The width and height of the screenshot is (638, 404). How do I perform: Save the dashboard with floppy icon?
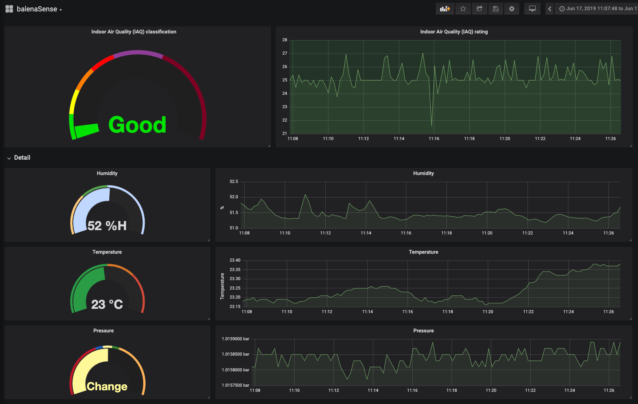point(496,9)
